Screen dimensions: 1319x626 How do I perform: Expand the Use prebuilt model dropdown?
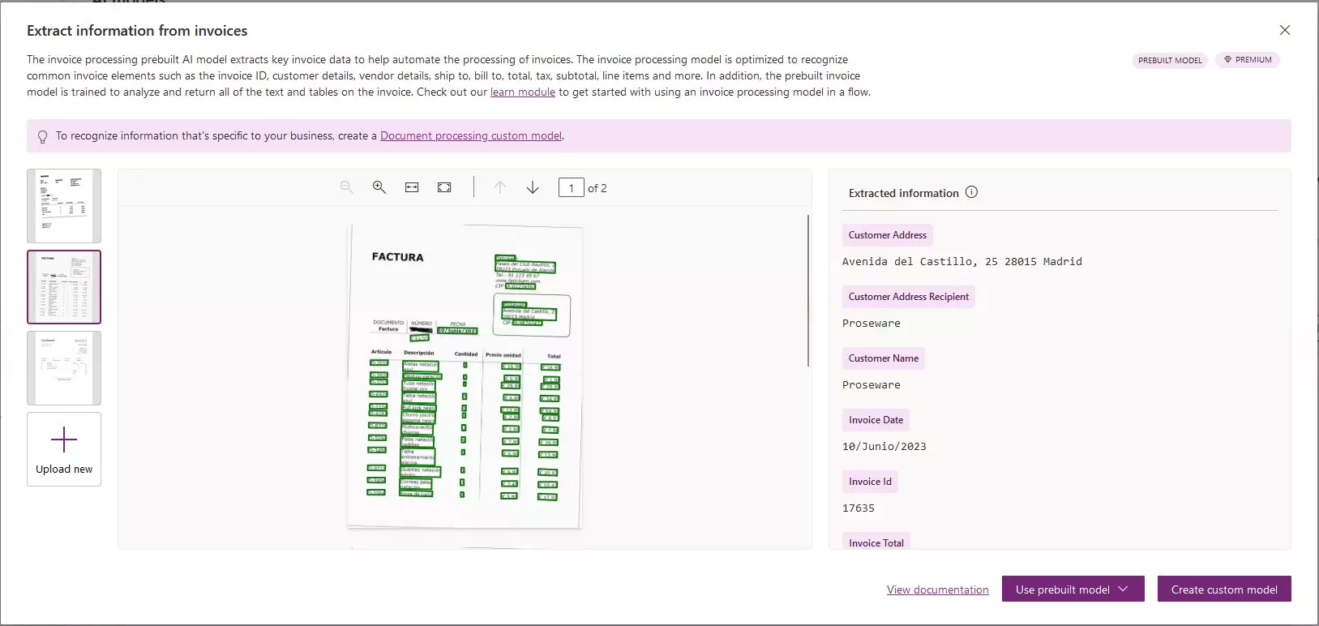point(1073,589)
